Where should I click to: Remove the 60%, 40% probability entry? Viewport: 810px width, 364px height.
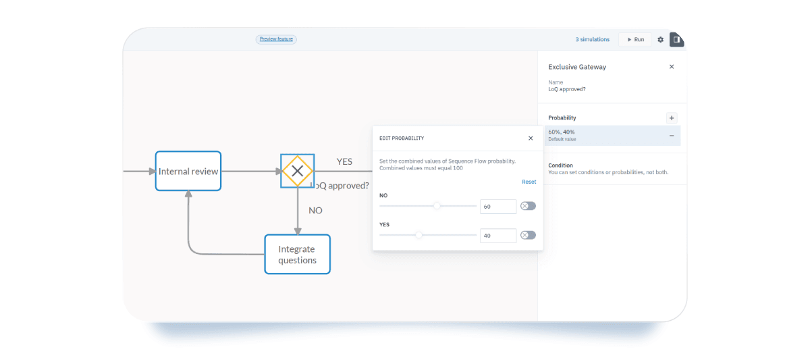click(671, 136)
